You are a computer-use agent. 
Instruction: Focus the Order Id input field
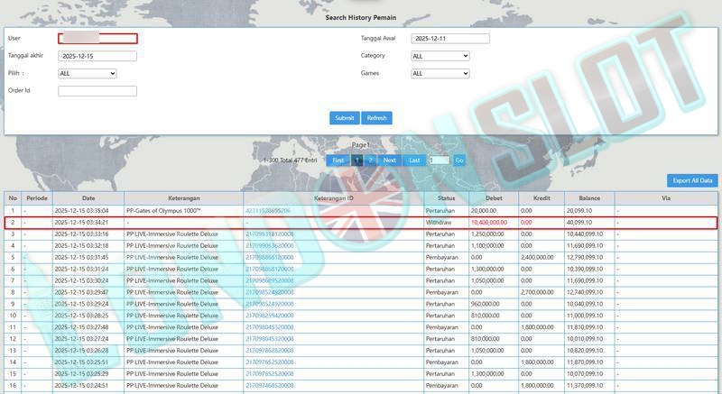pos(97,91)
